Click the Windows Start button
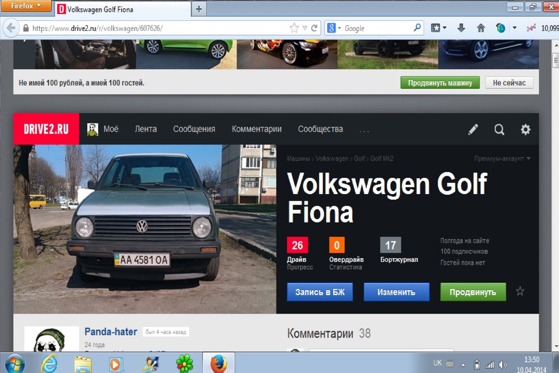 [x=15, y=363]
